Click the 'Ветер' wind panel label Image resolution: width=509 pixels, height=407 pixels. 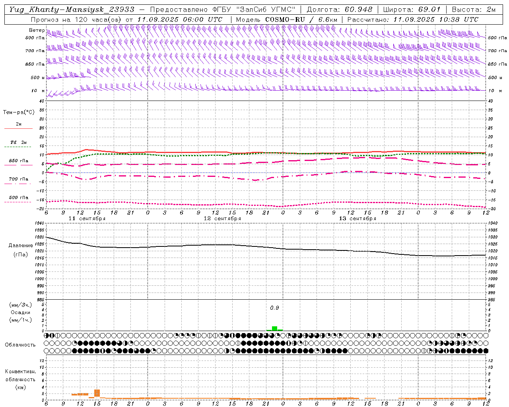(37, 30)
